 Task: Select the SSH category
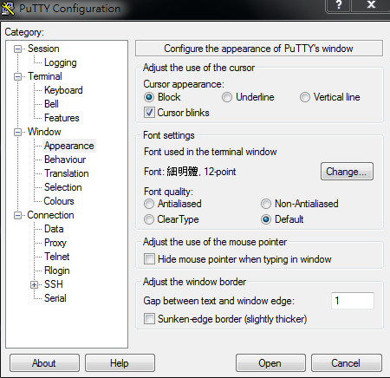54,284
